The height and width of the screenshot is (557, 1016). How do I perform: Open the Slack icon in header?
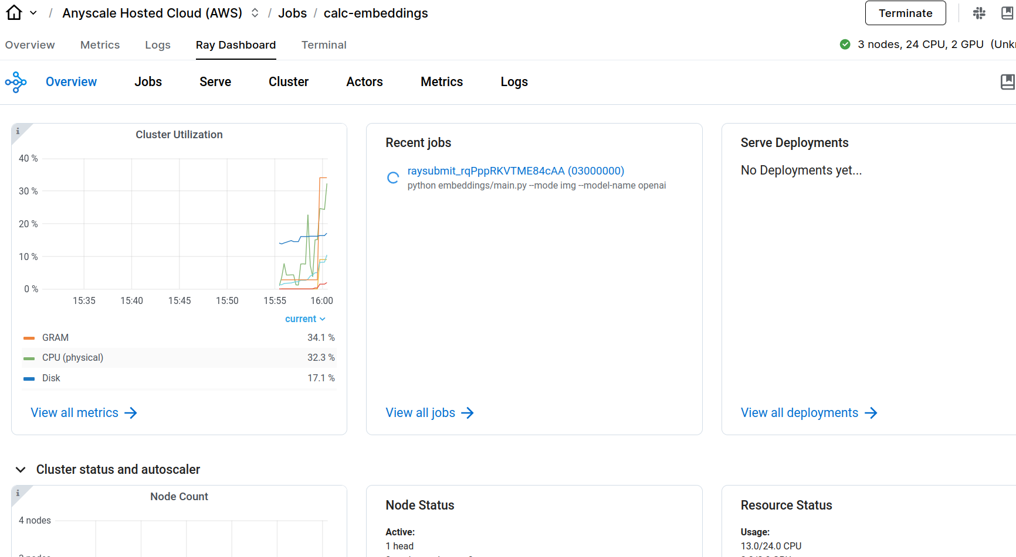[x=979, y=13]
